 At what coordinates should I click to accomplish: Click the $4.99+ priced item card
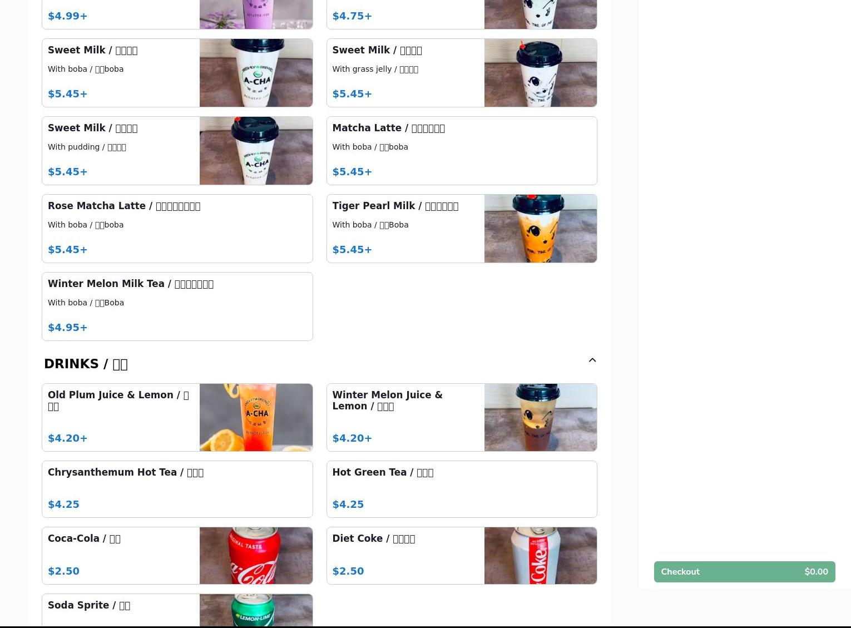tap(177, 14)
